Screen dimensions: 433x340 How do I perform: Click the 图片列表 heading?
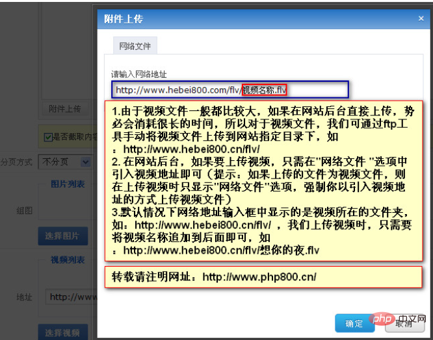tap(68, 184)
